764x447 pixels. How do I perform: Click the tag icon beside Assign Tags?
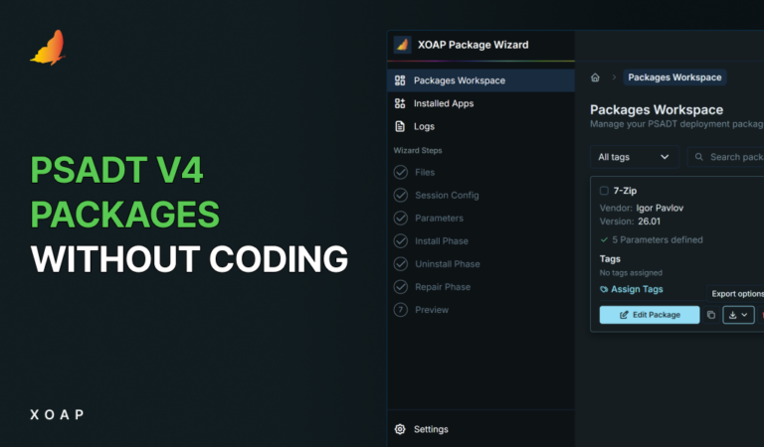click(x=604, y=289)
